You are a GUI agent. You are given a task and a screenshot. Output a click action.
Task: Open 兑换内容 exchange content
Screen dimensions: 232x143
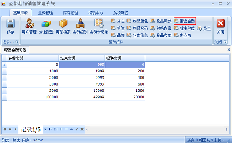(161, 28)
